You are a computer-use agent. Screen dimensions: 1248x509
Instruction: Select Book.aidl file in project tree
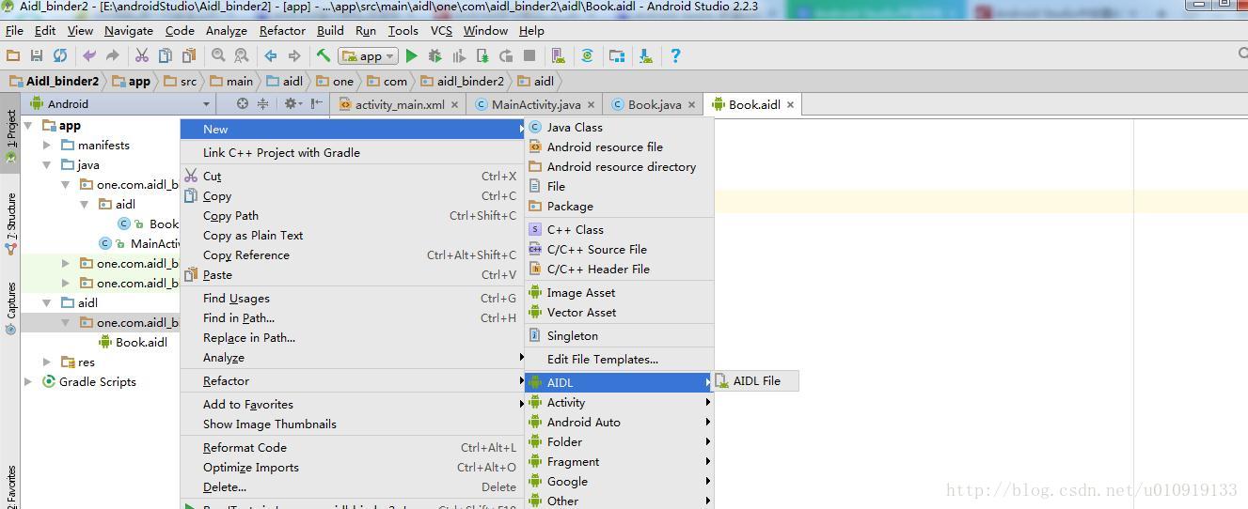click(x=133, y=342)
